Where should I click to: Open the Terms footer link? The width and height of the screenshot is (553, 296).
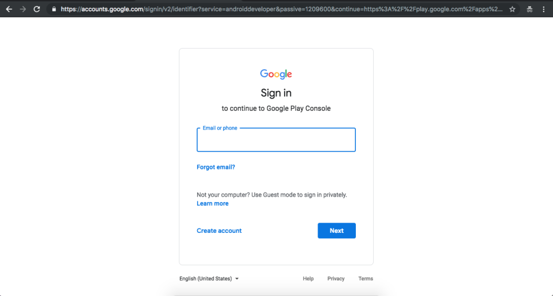(366, 279)
